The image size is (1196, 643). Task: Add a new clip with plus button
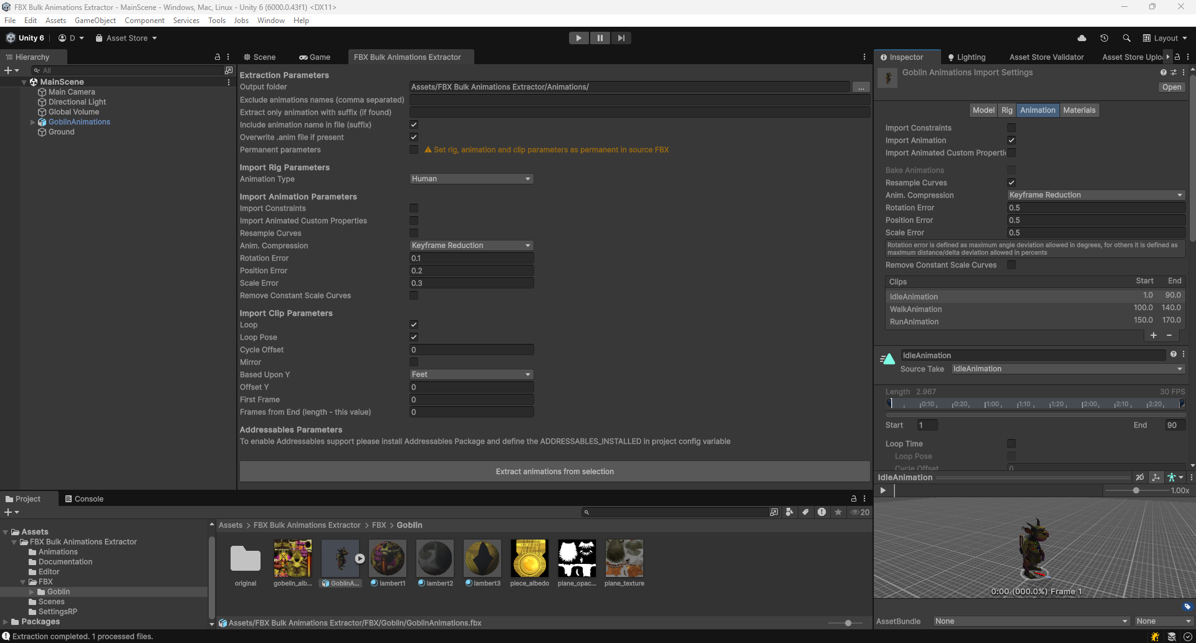(1154, 335)
